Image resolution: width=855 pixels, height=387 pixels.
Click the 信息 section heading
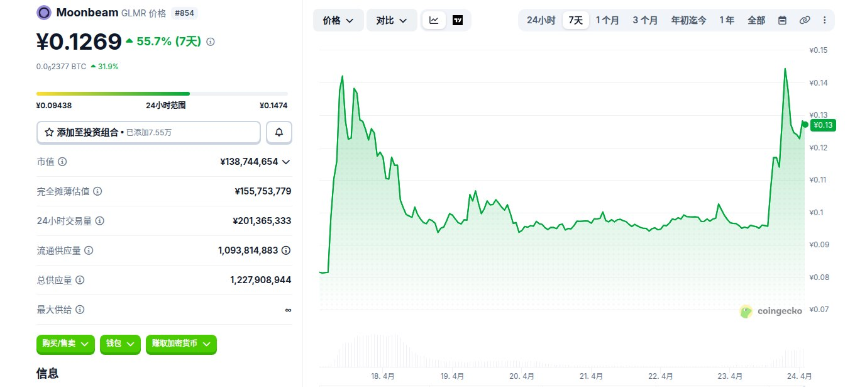tap(48, 373)
